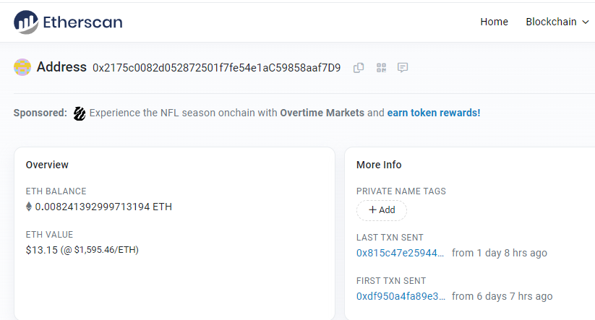Image resolution: width=595 pixels, height=320 pixels.
Task: Open the first sent transaction 0xdf950a4fa89e3
Action: (401, 296)
